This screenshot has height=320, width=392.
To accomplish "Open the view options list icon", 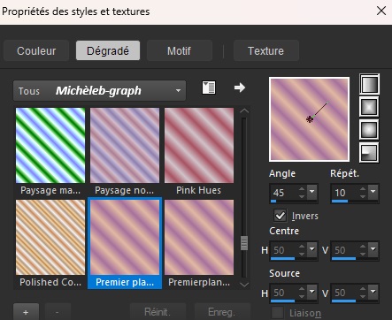I will tap(209, 88).
